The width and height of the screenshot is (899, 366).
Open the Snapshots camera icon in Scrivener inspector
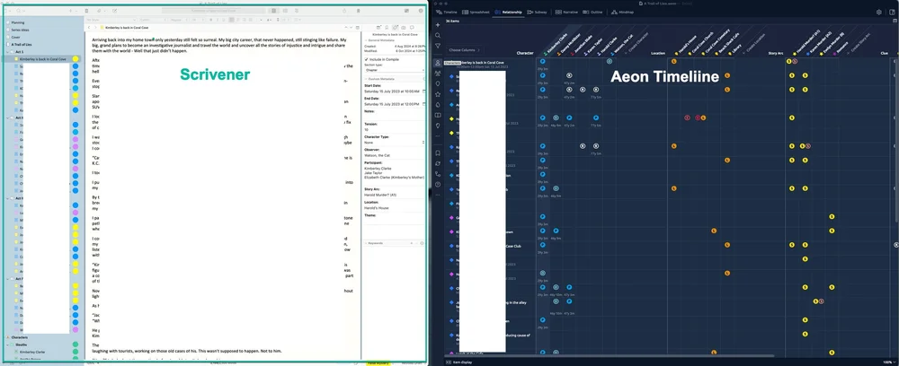point(404,28)
